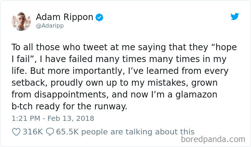
Task: Open replies via the speech bubble icon
Action: pos(50,132)
